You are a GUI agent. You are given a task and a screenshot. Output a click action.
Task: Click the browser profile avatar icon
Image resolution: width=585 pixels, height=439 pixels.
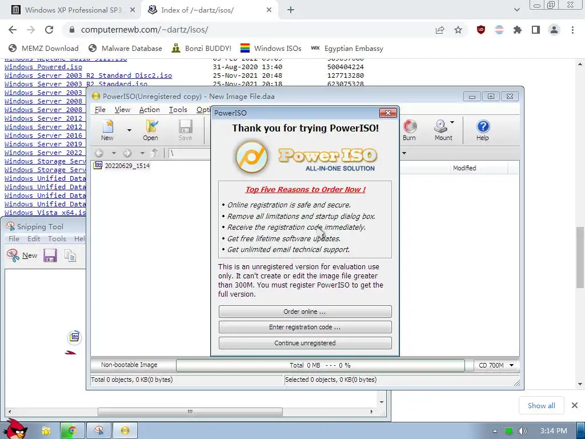554,30
